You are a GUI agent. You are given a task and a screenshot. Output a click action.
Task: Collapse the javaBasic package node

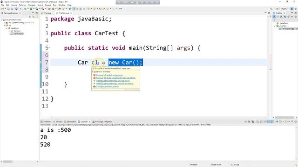[7, 28]
